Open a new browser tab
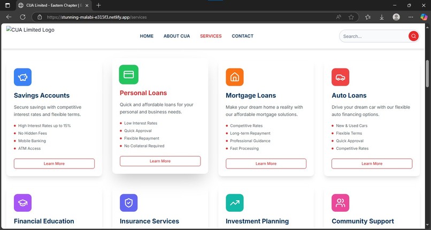 (99, 5)
